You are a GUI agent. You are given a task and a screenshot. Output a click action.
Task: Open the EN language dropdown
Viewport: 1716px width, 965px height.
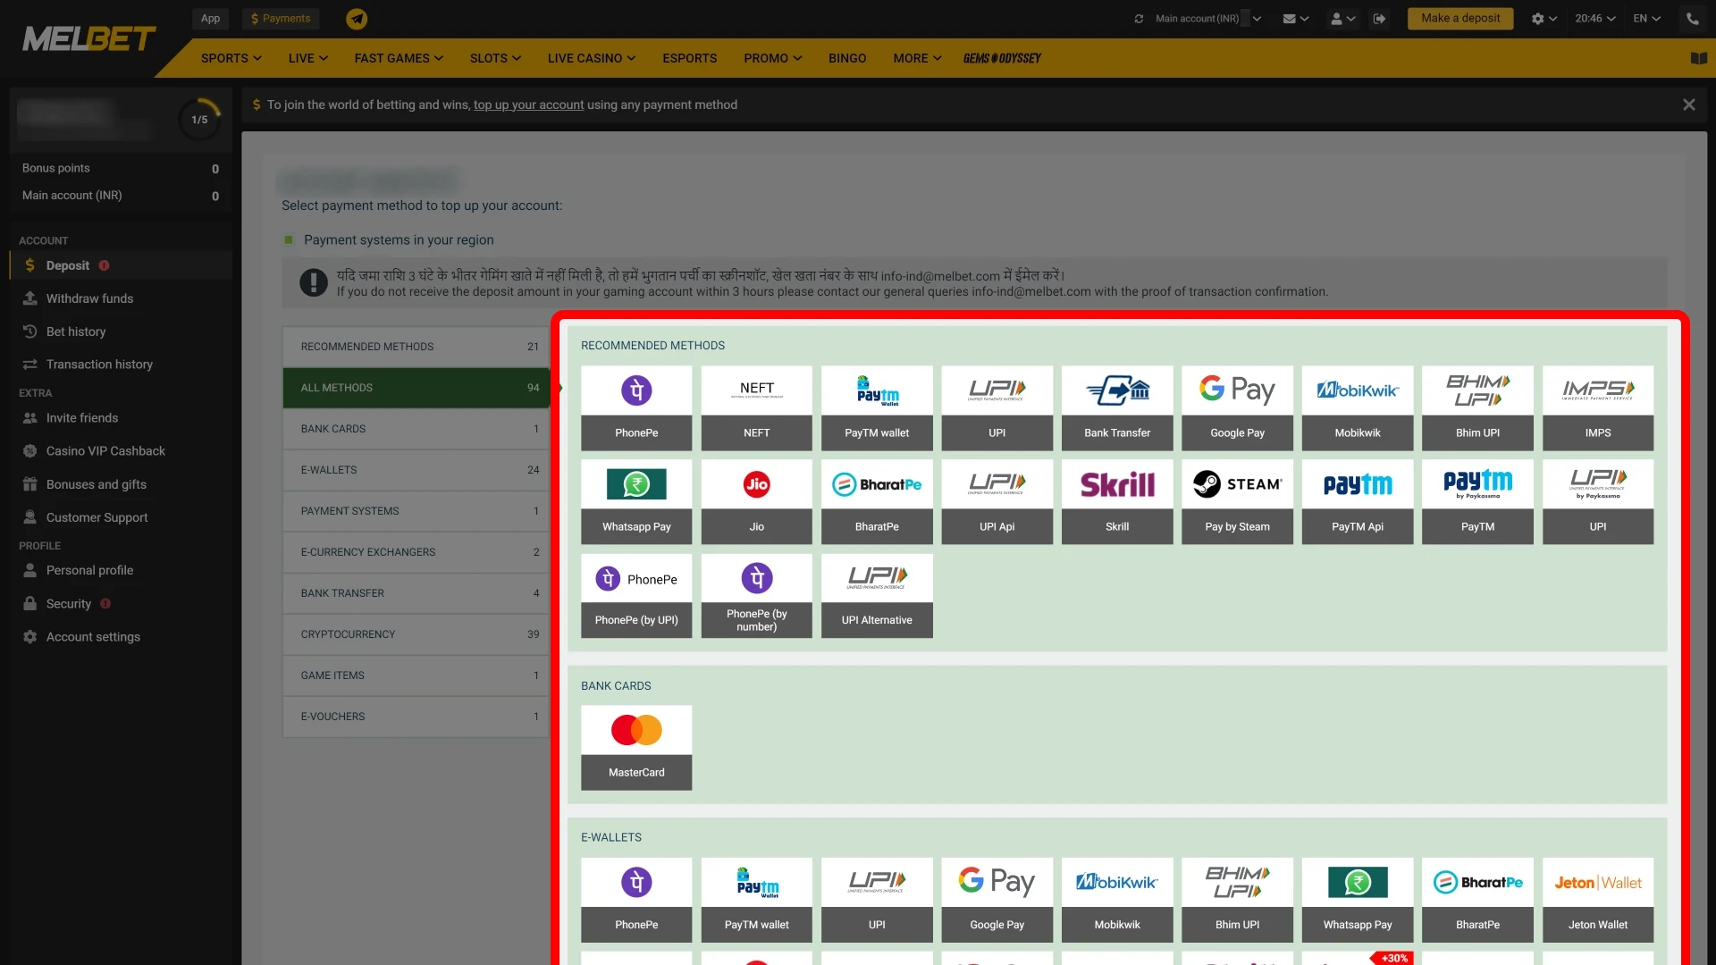click(x=1648, y=18)
